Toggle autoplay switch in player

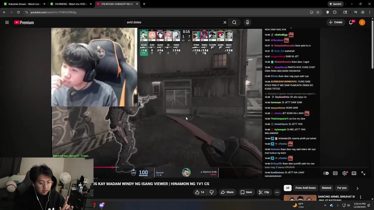pos(326,173)
